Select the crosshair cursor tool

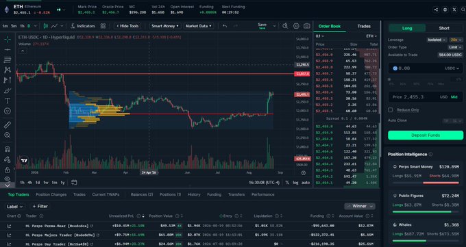point(8,39)
